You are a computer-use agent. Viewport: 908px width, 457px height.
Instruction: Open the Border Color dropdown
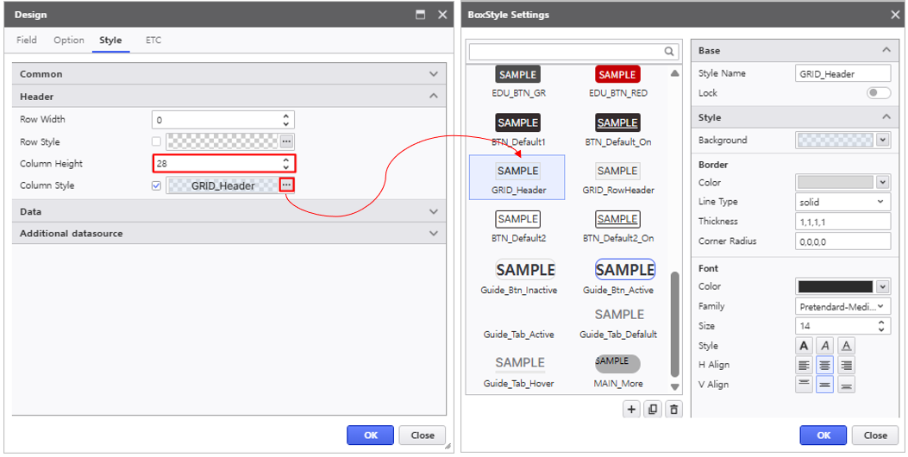click(x=882, y=183)
